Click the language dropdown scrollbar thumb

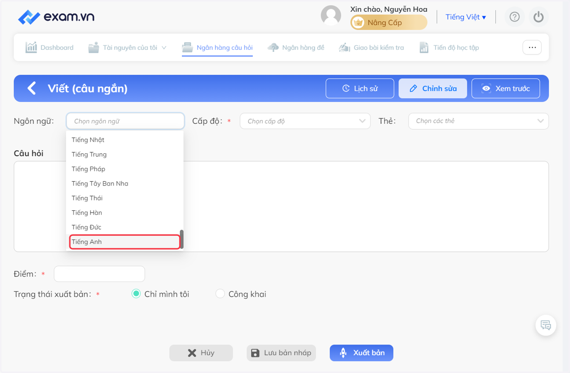tap(181, 240)
